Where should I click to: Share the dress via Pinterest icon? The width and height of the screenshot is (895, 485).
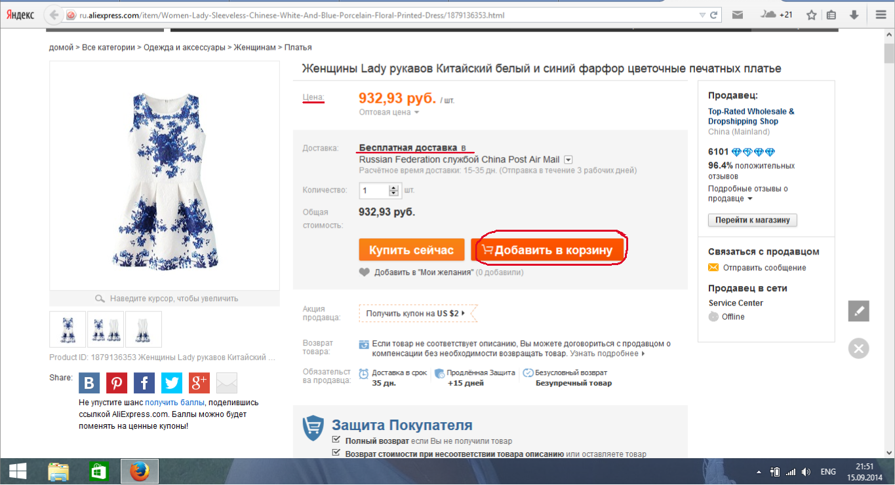click(117, 383)
